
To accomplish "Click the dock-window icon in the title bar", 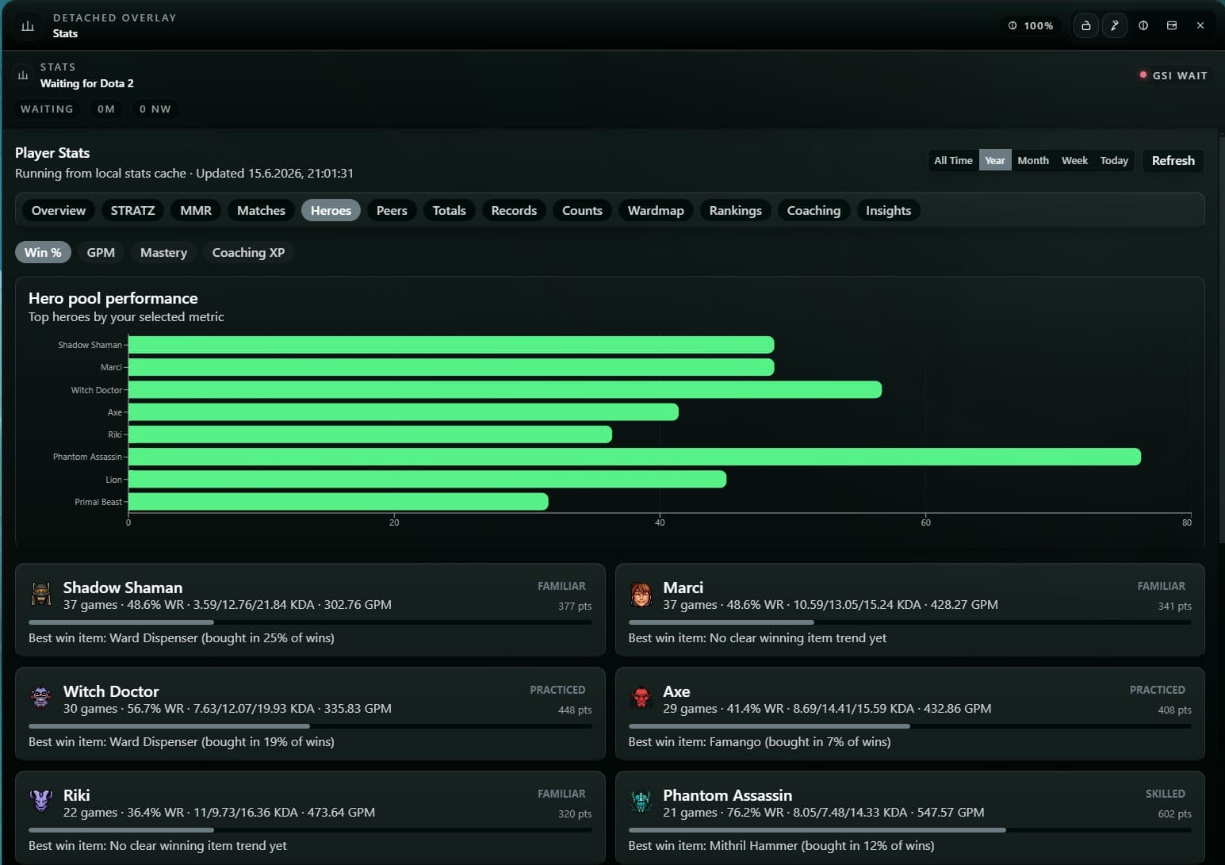I will [x=1172, y=25].
